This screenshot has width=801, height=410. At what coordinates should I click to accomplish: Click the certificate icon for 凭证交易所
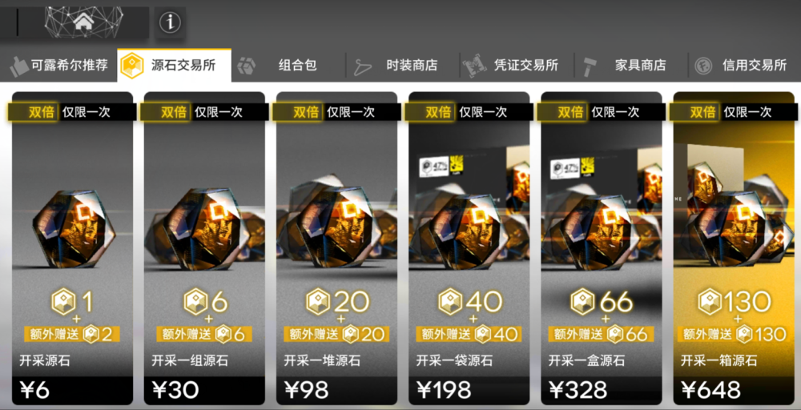click(474, 66)
